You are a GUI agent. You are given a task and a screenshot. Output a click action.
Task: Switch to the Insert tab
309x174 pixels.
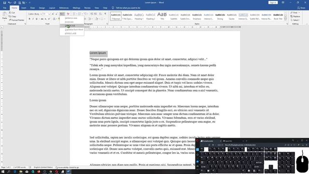(24, 8)
